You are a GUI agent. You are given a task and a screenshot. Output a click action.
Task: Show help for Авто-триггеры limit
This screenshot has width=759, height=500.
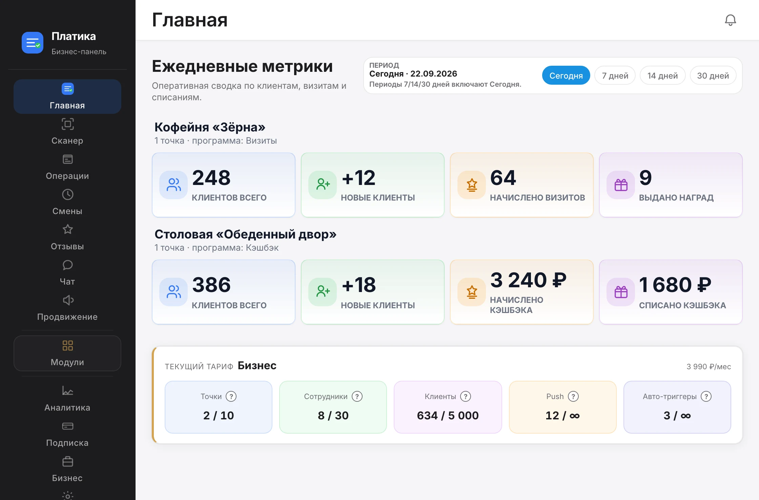pyautogui.click(x=706, y=396)
